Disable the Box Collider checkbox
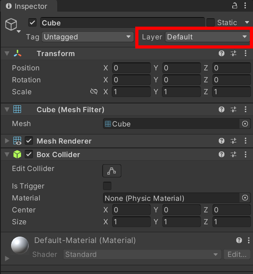This screenshot has height=274, width=253. point(29,154)
